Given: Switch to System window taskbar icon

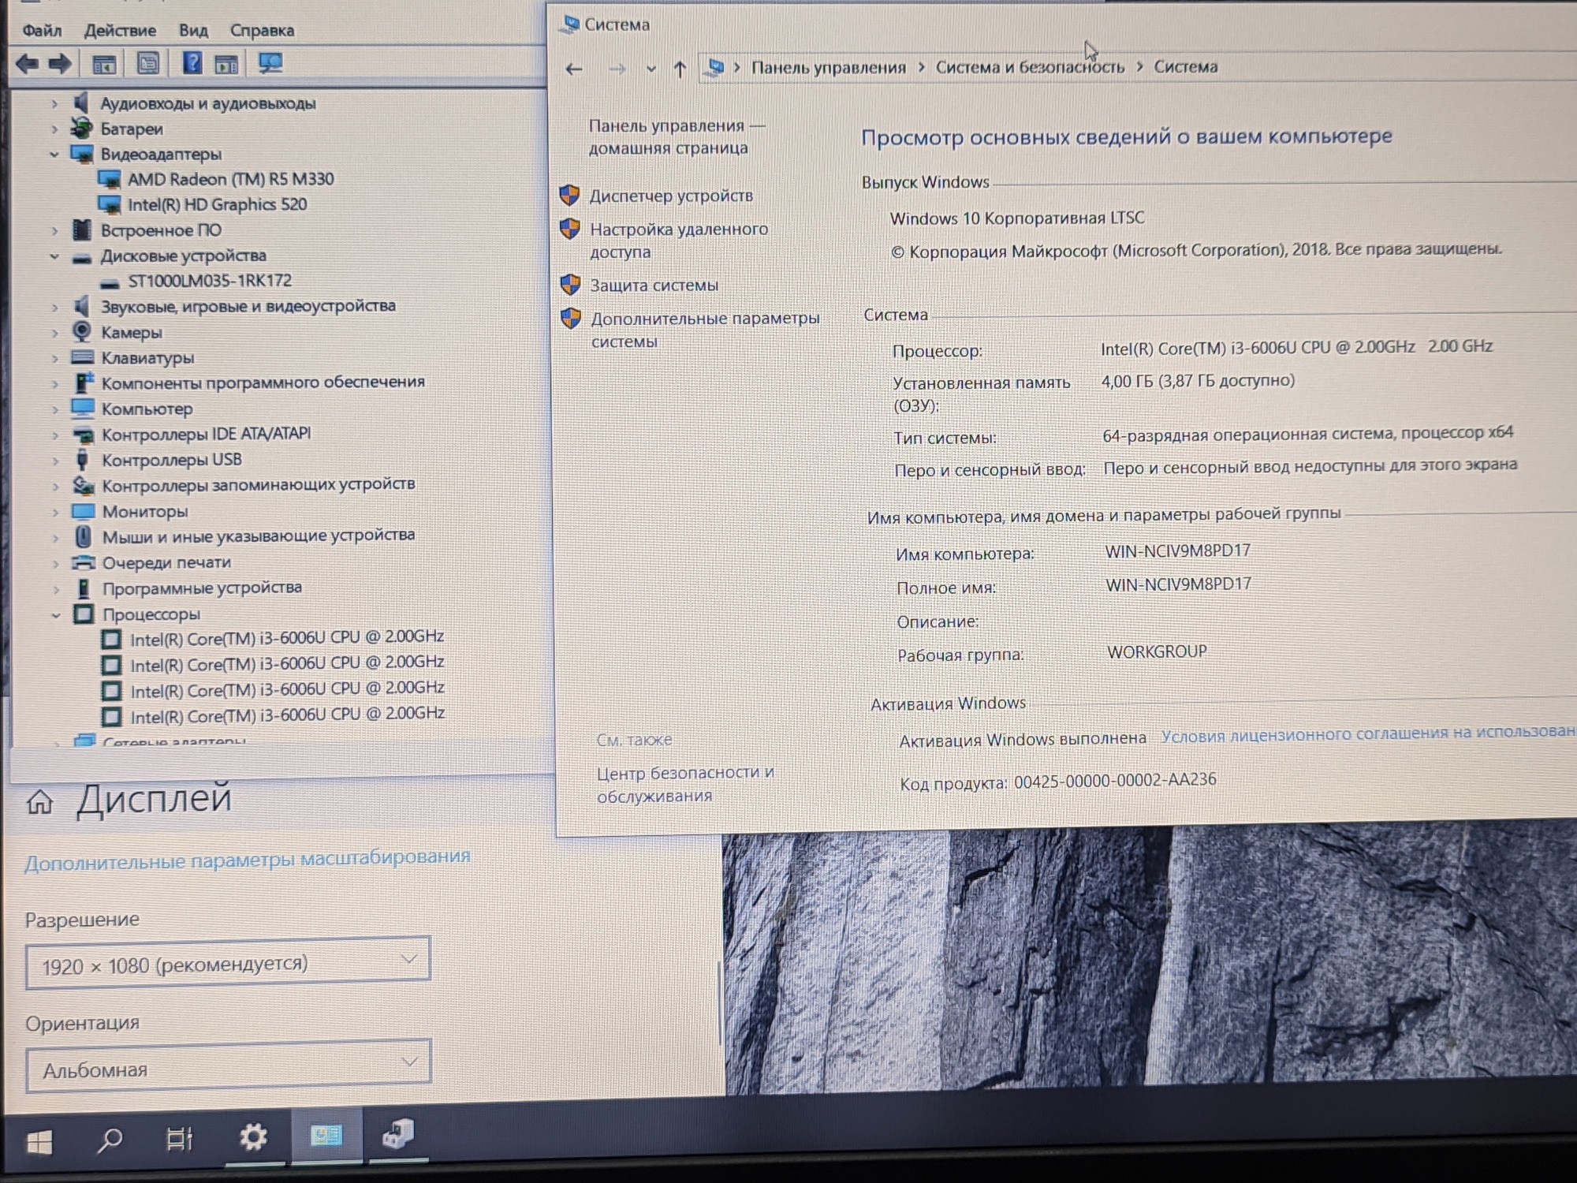Looking at the screenshot, I should click(x=326, y=1136).
